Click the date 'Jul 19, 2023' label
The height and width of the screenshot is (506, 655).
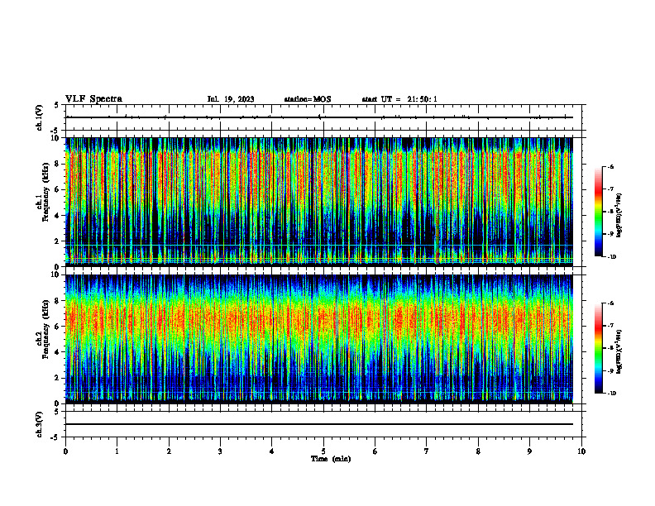coord(231,99)
